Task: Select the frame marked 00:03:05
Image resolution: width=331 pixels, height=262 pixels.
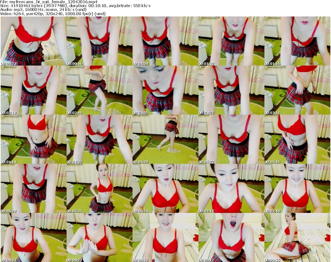Action: click(165, 90)
